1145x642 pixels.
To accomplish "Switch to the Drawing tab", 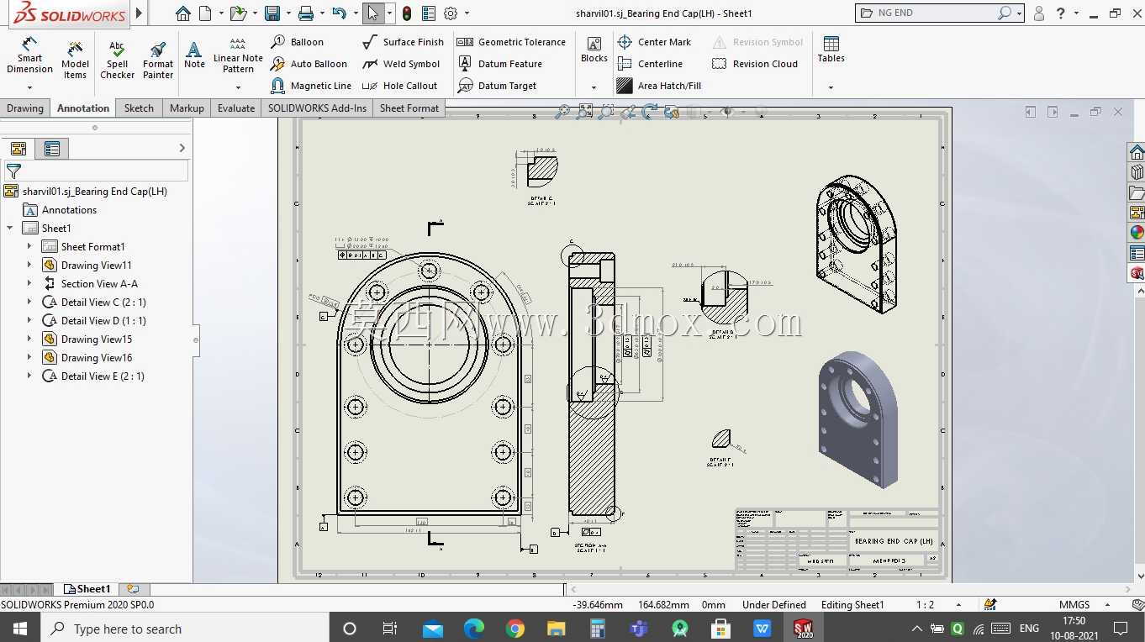I will pos(25,108).
